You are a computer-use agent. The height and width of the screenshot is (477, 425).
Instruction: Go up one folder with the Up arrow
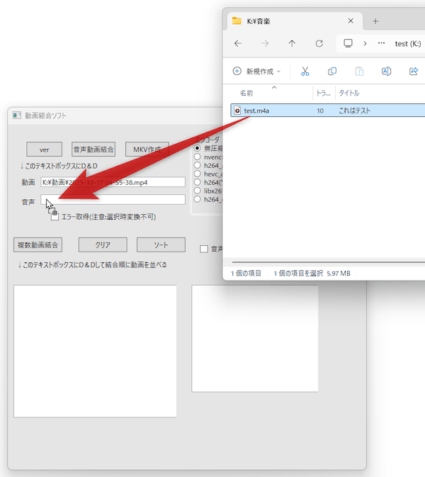(292, 43)
